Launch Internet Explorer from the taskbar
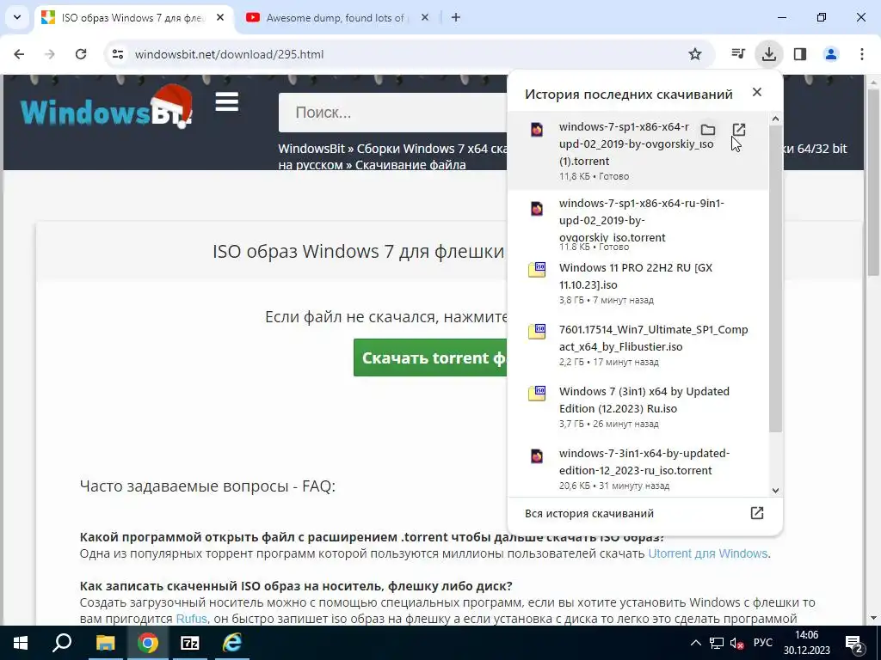Image resolution: width=881 pixels, height=660 pixels. (x=232, y=643)
